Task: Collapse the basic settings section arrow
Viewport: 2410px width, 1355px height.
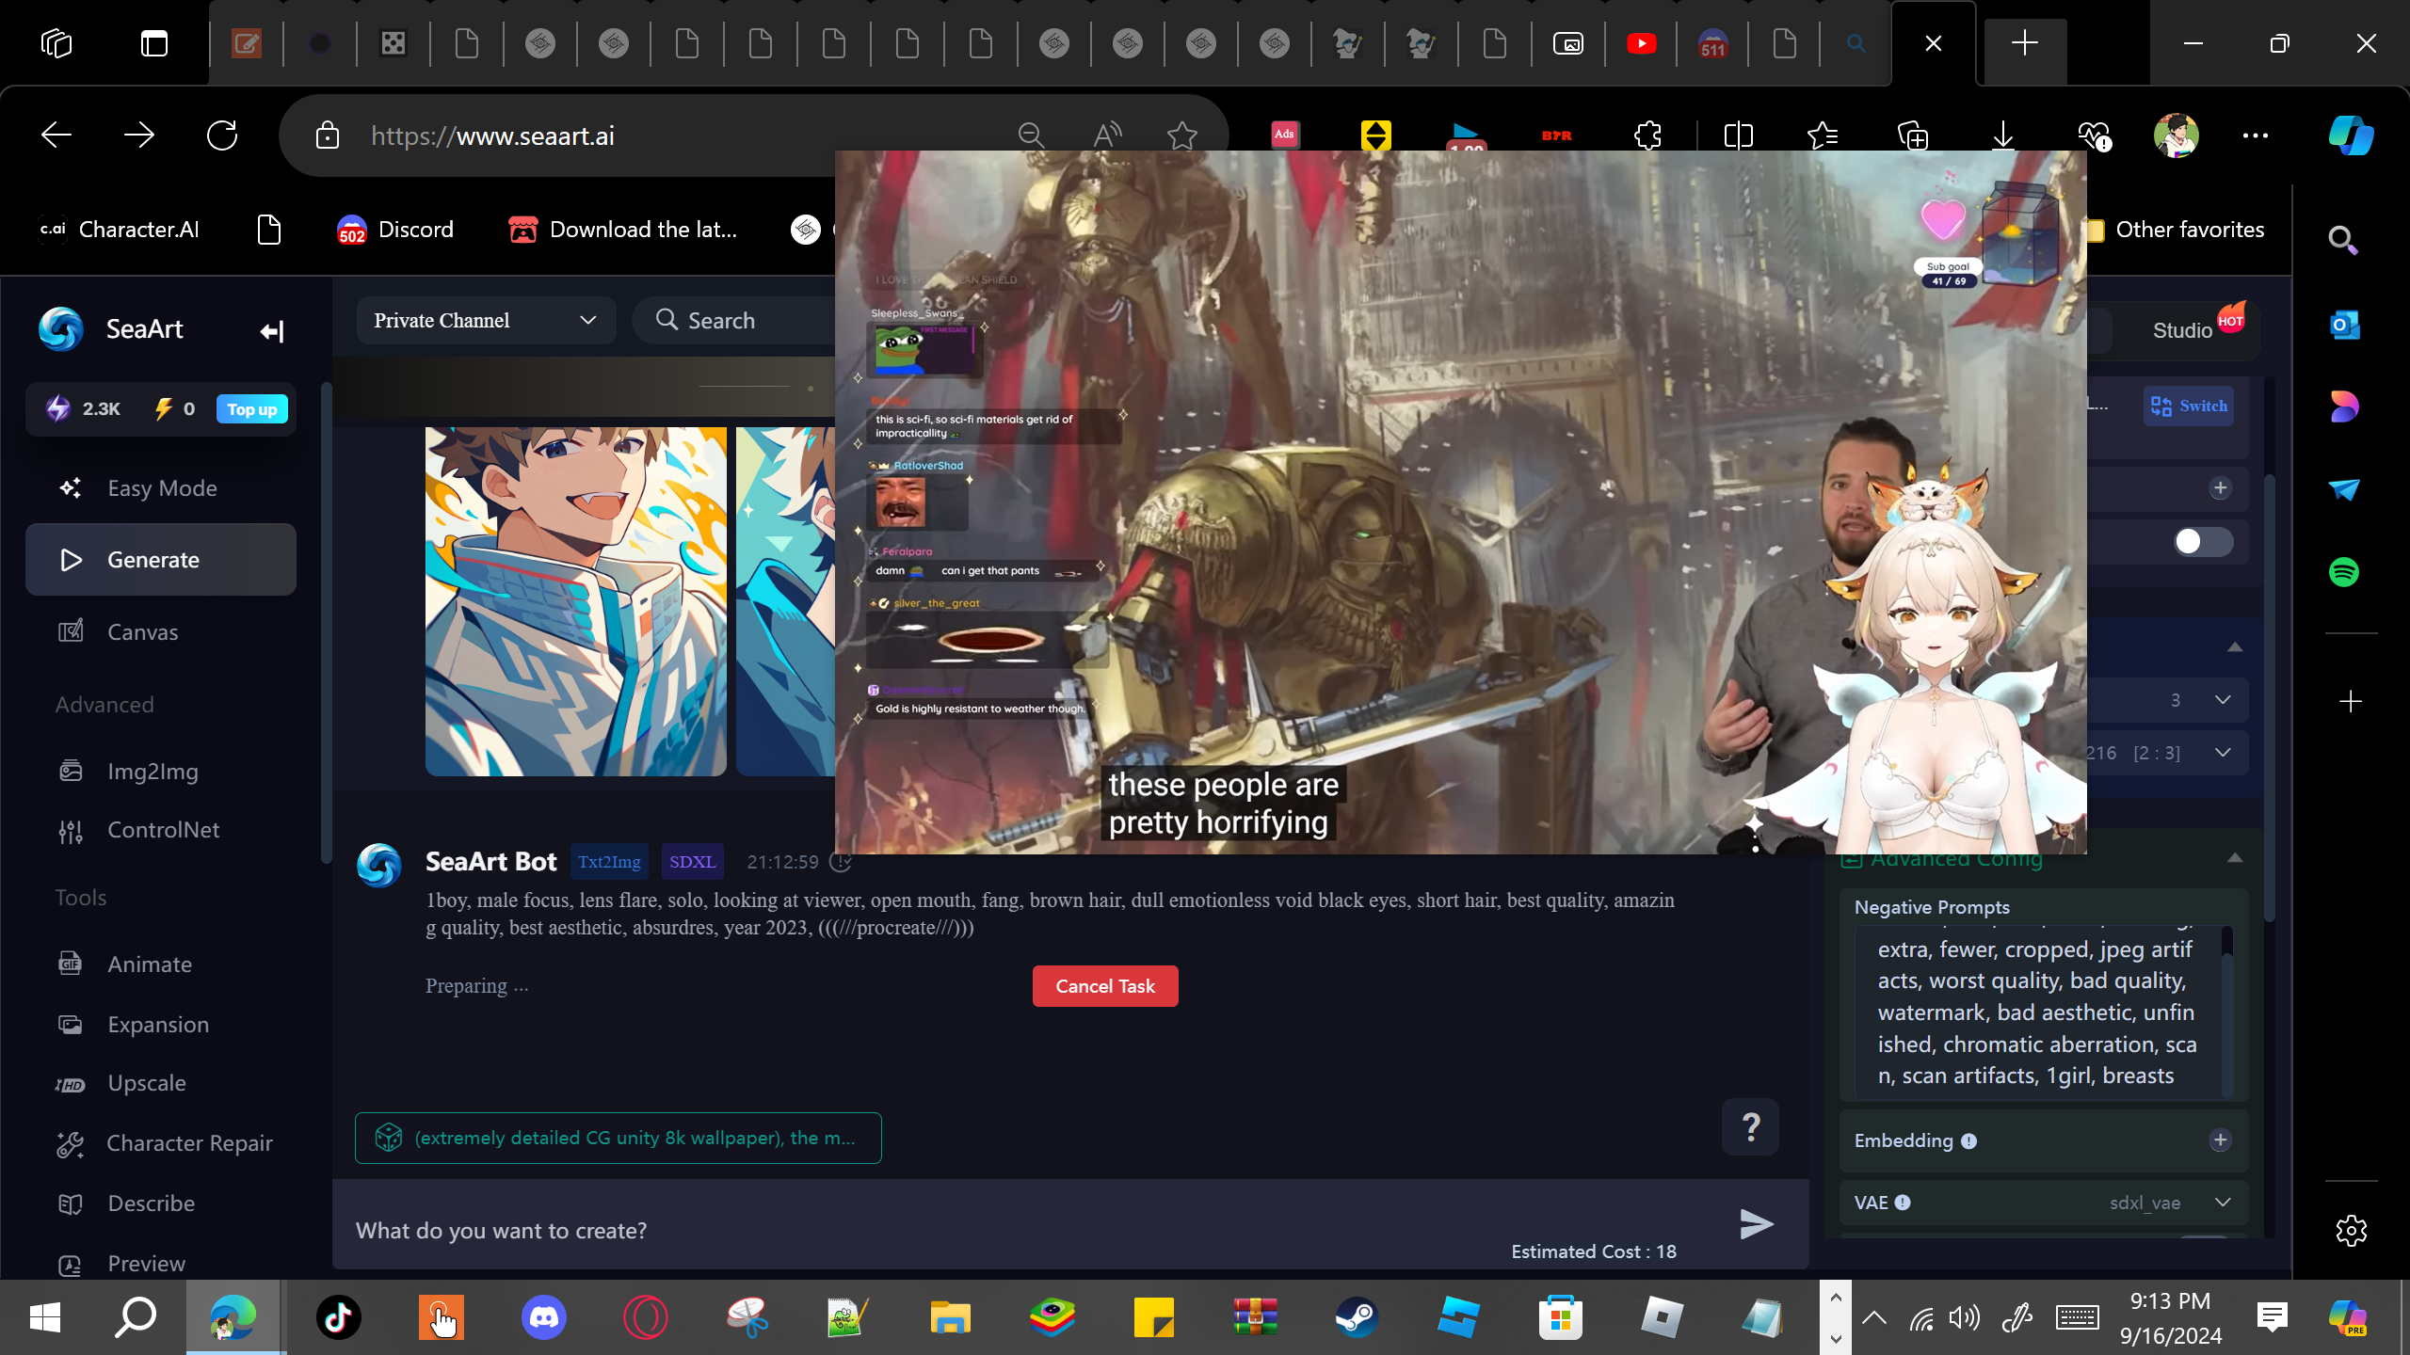Action: [2235, 647]
